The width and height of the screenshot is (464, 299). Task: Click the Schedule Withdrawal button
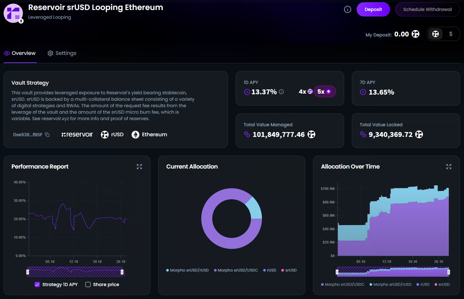(x=427, y=9)
